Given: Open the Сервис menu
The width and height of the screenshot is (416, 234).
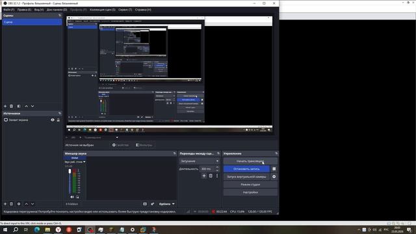Looking at the screenshot, I should (125, 10).
